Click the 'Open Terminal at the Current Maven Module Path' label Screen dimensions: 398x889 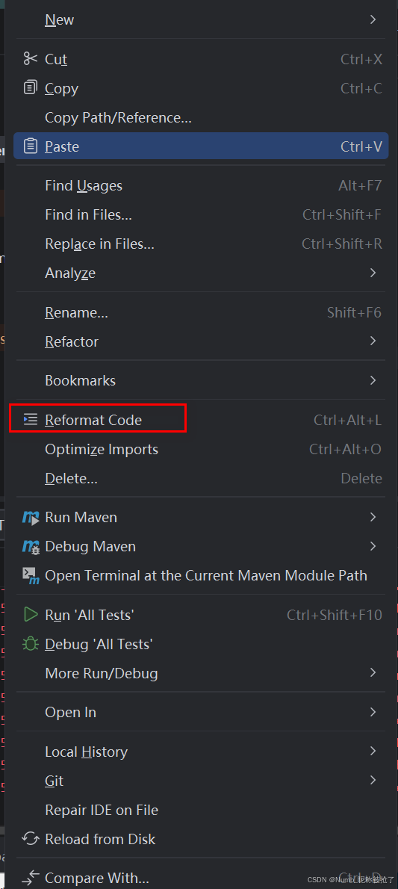pyautogui.click(x=206, y=575)
